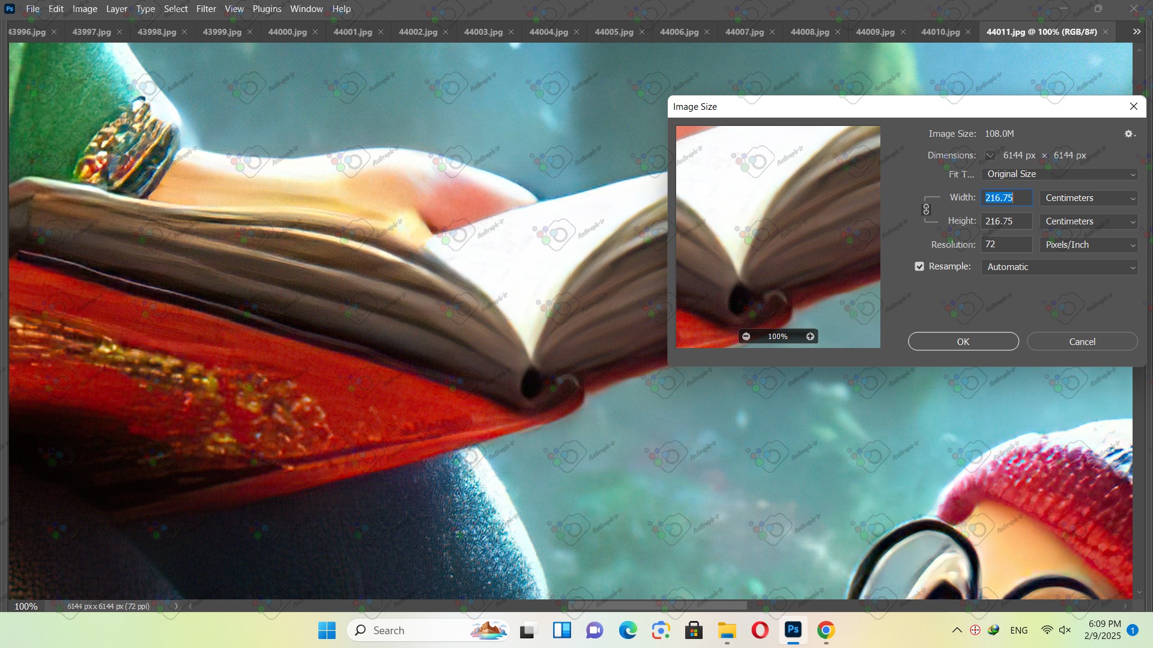Close the 43997.jpg tab
Viewport: 1153px width, 648px height.
click(119, 32)
